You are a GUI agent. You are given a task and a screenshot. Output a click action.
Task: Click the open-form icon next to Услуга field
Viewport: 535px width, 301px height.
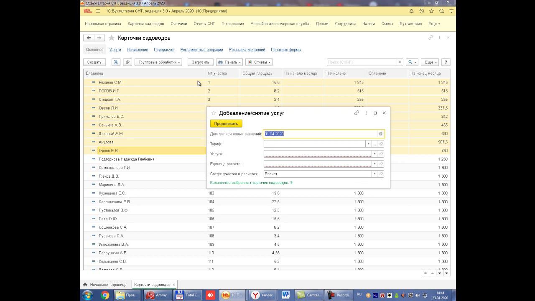point(381,154)
